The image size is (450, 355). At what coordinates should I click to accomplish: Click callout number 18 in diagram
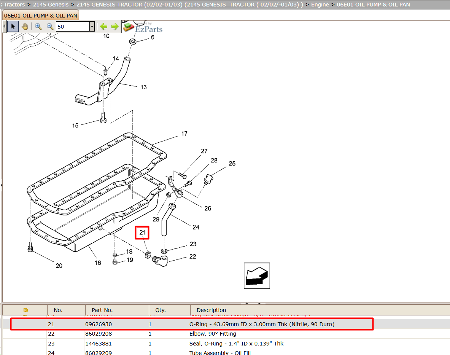129,252
